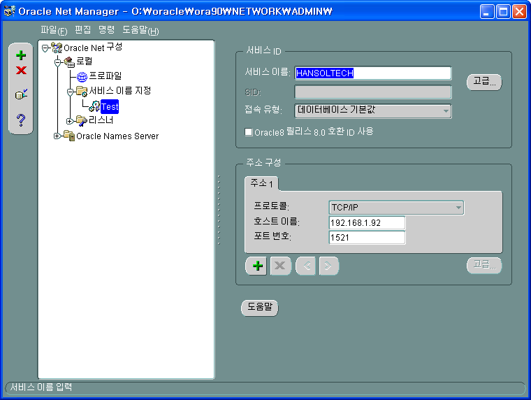Click the 호스트 이름 field 192.168.1.92
This screenshot has height=400, width=531.
point(367,222)
